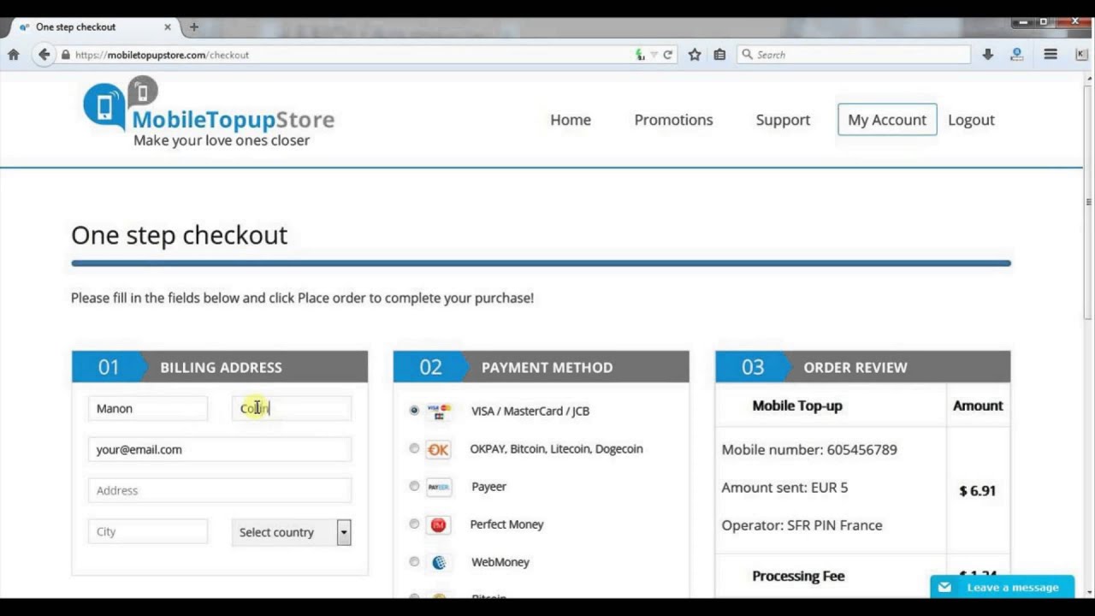Click the City input field

click(x=148, y=531)
